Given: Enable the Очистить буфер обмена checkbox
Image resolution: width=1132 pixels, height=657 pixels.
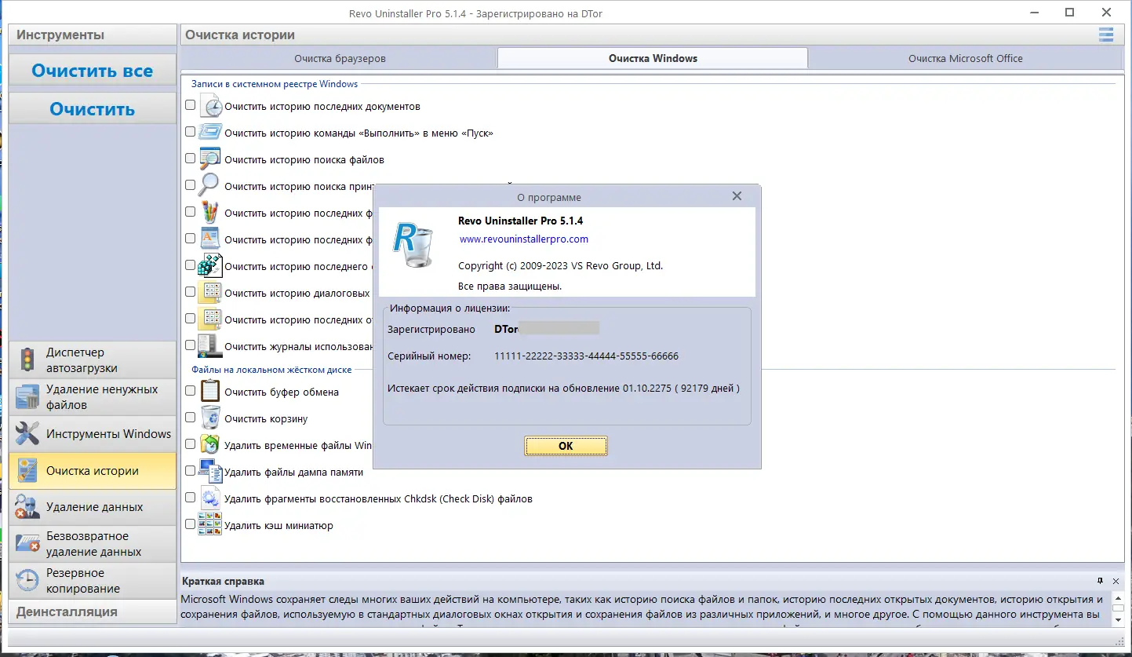Looking at the screenshot, I should point(190,390).
